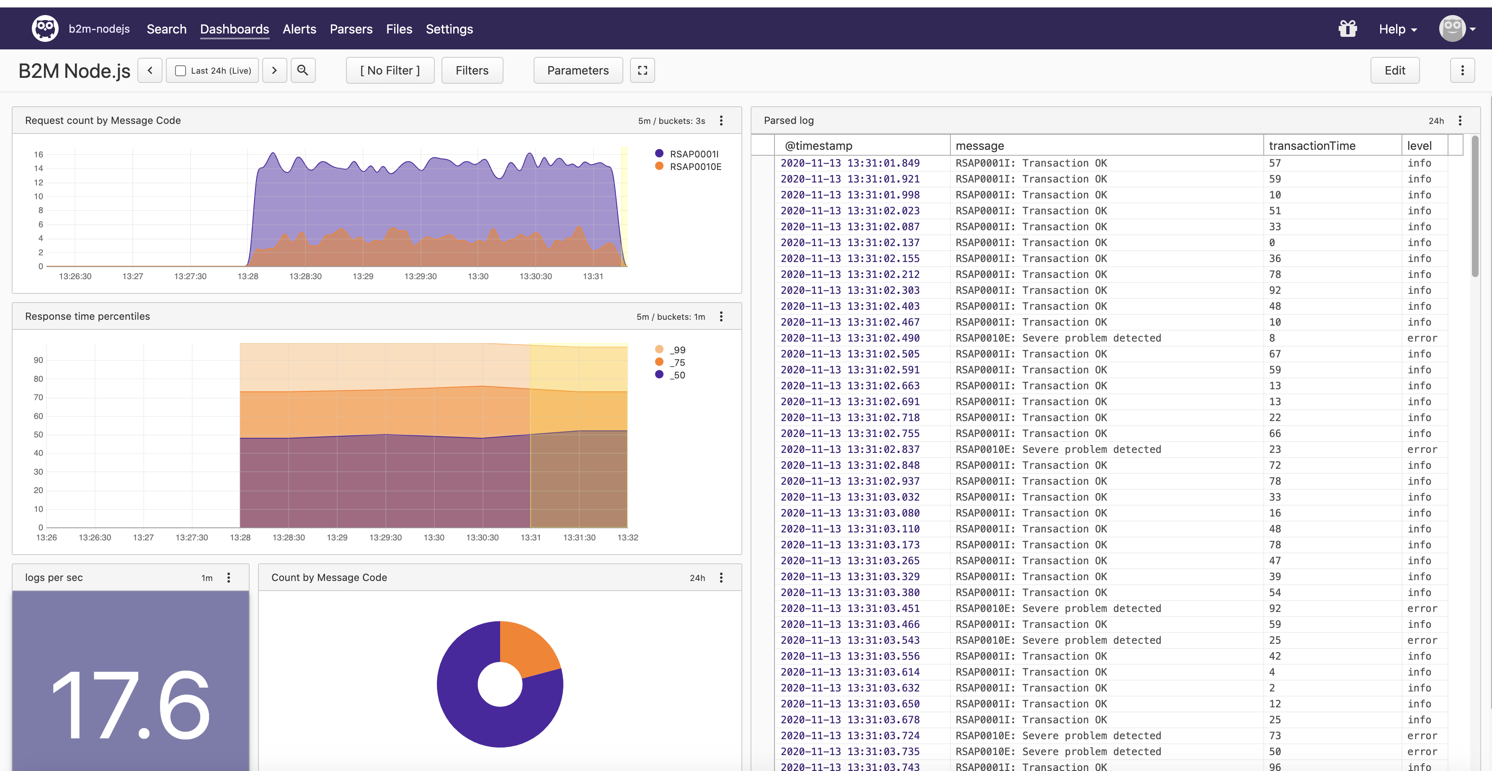
Task: Go to previous time range arrow
Action: pyautogui.click(x=150, y=70)
